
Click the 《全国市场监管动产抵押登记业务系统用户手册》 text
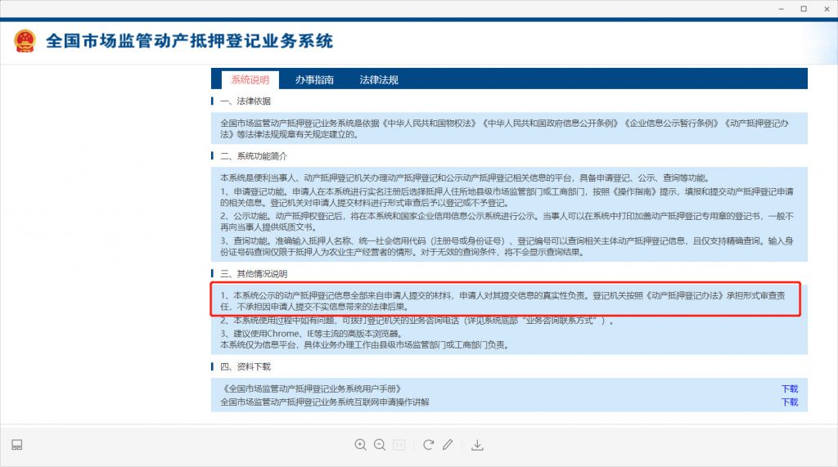tap(312, 389)
